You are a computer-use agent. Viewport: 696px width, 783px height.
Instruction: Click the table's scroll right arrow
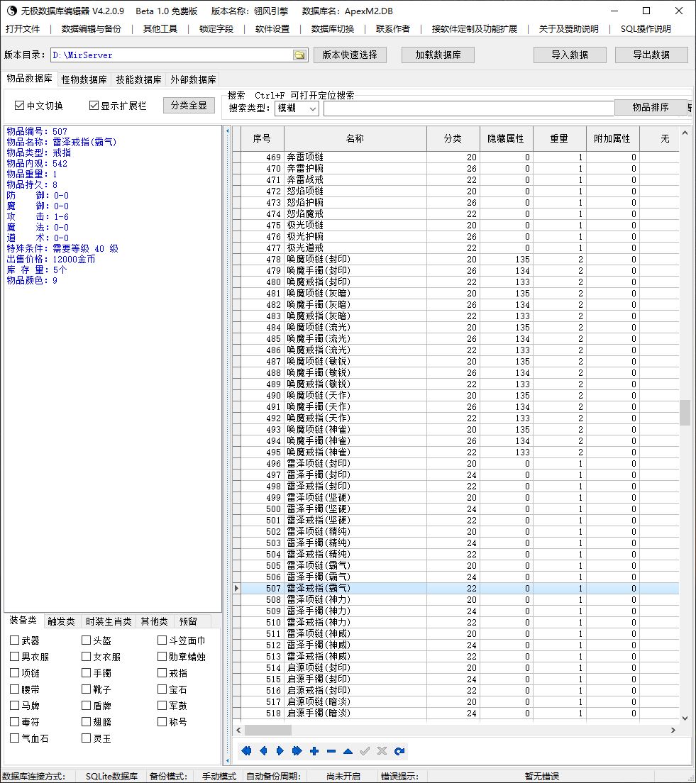673,730
